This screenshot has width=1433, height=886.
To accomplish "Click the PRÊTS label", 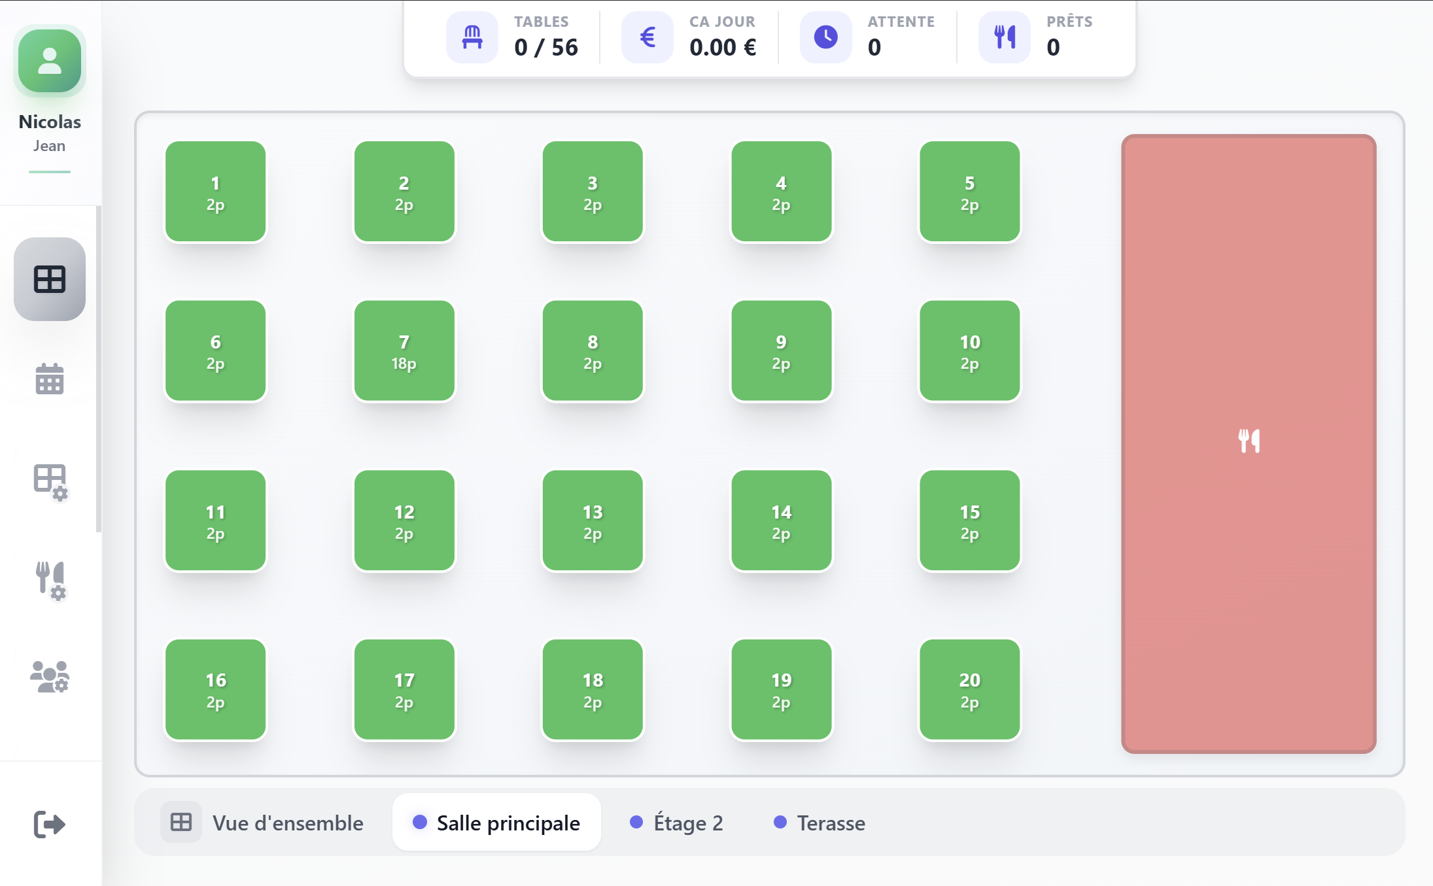I will (x=1069, y=22).
